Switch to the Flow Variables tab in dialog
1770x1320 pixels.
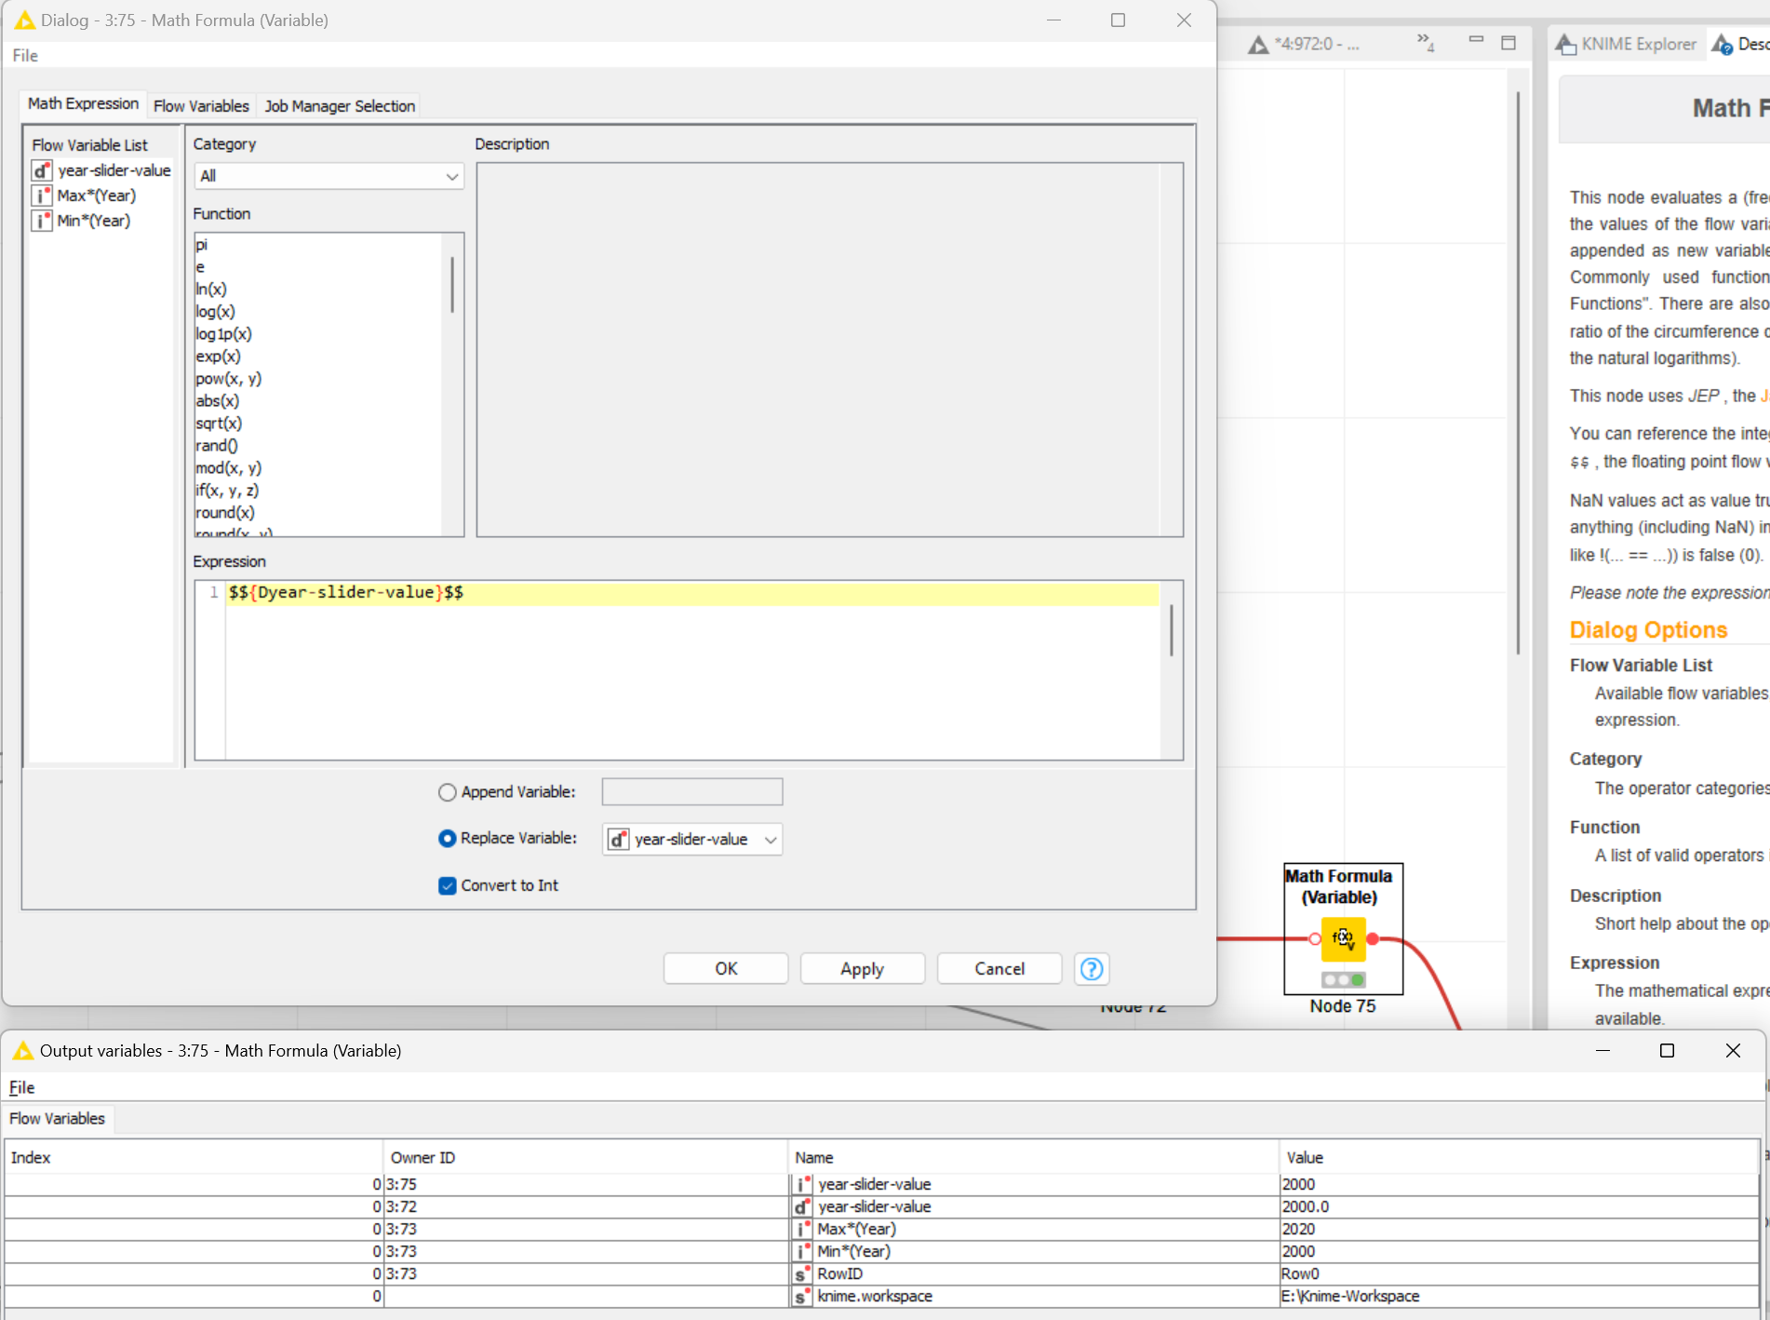click(201, 106)
